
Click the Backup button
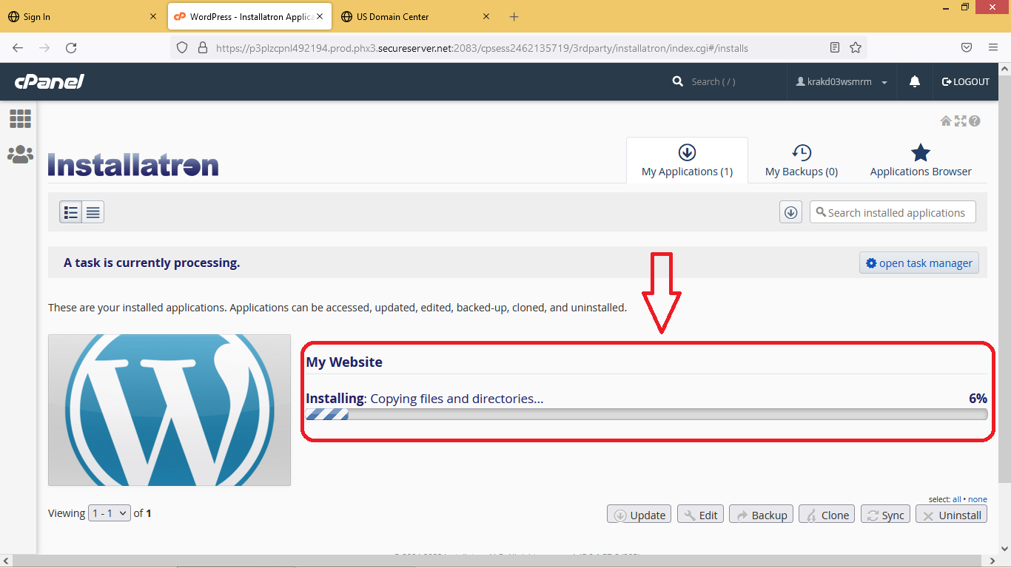762,515
